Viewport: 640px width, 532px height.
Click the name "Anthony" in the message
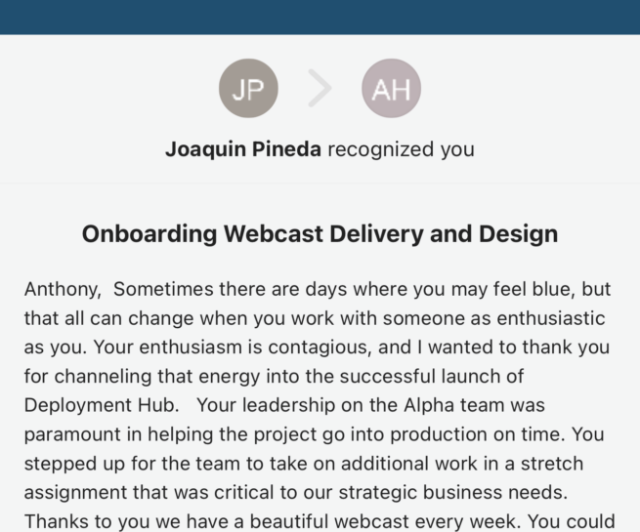57,290
